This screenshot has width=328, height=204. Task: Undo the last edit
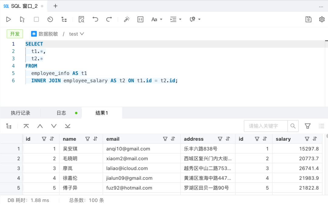coord(95,19)
